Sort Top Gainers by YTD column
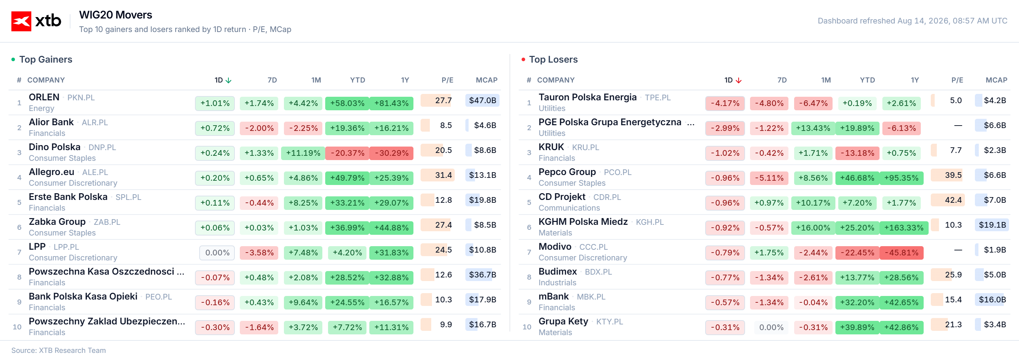 click(357, 80)
